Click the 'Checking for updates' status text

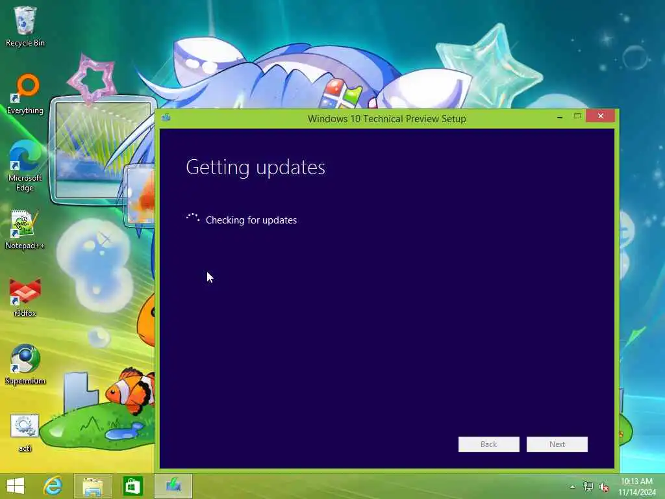(x=251, y=220)
